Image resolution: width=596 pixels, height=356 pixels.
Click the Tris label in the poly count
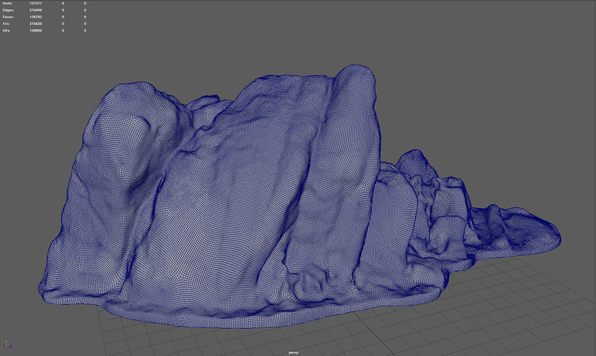(6, 24)
